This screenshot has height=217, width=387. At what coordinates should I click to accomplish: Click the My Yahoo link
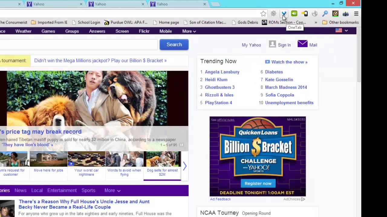pos(251,45)
